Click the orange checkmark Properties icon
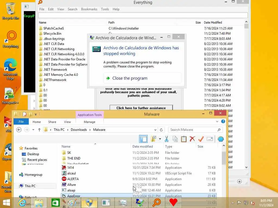 point(201,139)
